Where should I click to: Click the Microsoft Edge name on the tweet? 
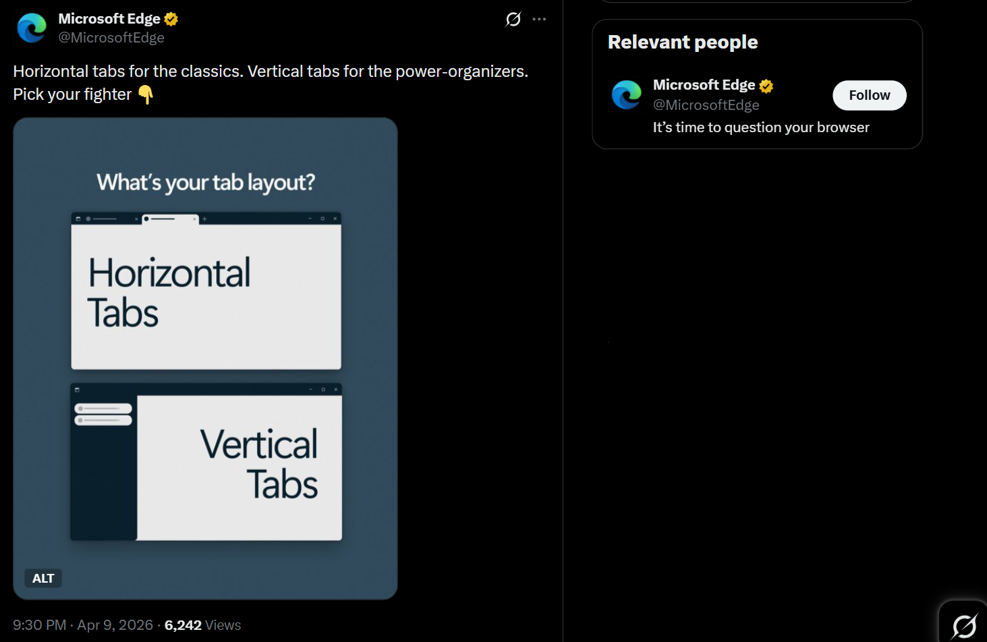(108, 18)
